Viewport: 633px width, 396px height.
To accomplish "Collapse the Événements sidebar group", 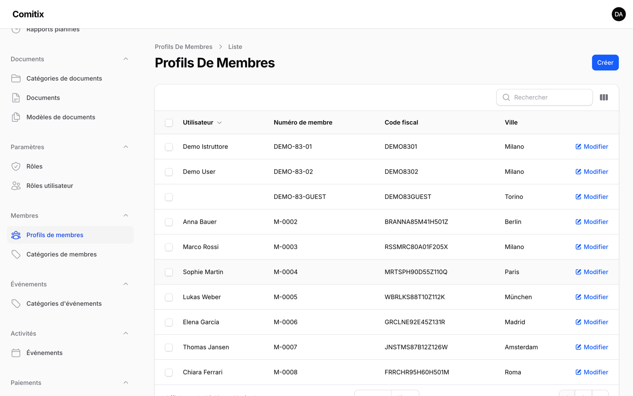I will tap(126, 284).
